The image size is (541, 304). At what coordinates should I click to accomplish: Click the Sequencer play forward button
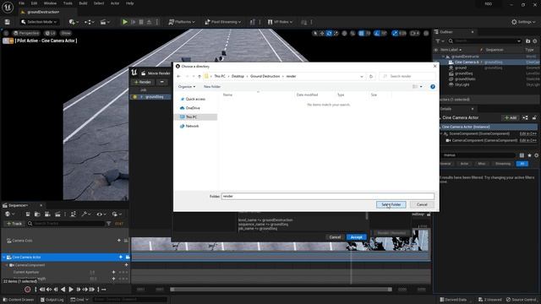[71, 290]
